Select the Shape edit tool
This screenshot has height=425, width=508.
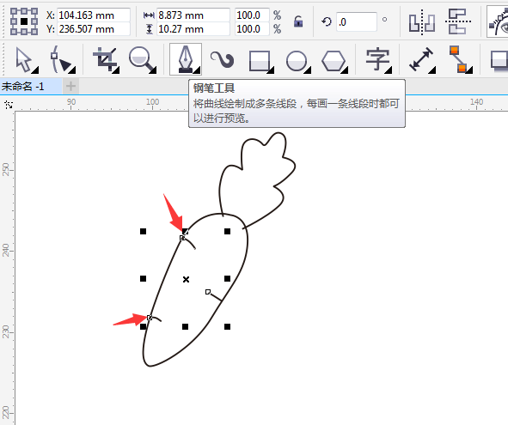click(63, 60)
